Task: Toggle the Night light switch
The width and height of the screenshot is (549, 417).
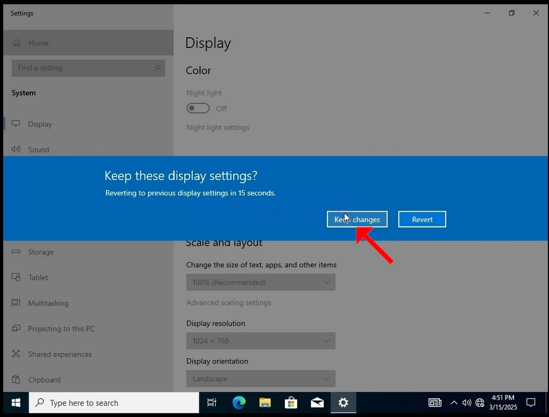Action: point(198,108)
